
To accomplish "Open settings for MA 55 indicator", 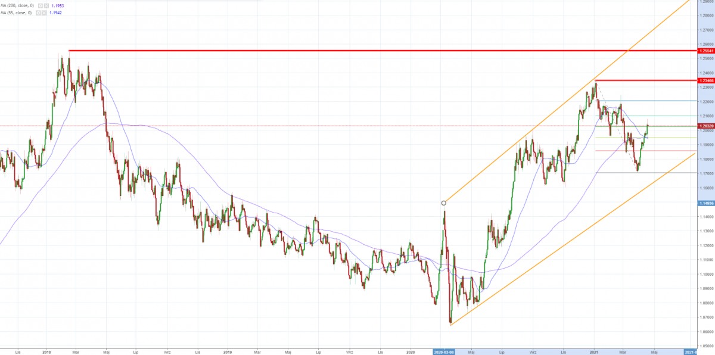I will click(38, 13).
